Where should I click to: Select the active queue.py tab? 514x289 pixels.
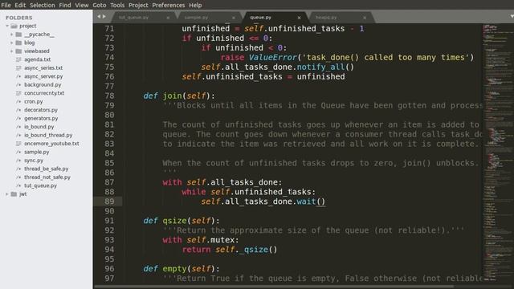(260, 18)
